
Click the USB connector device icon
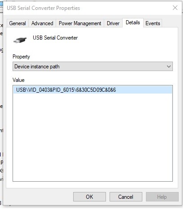[x=20, y=40]
